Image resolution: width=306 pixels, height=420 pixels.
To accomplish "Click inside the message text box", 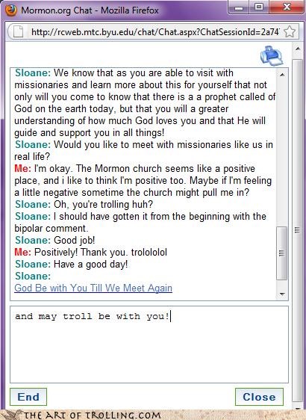I will [x=149, y=345].
